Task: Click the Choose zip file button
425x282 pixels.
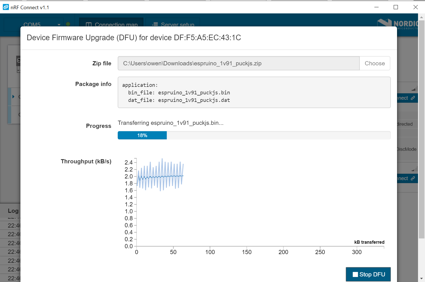Action: 375,63
